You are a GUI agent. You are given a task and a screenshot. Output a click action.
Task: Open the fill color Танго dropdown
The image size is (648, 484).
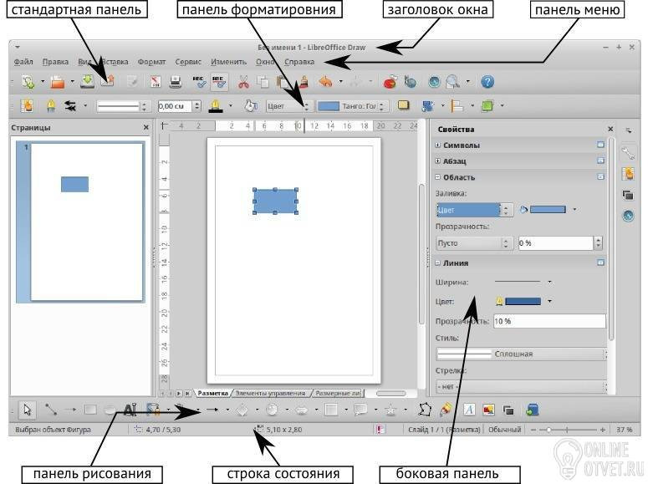pyautogui.click(x=352, y=106)
